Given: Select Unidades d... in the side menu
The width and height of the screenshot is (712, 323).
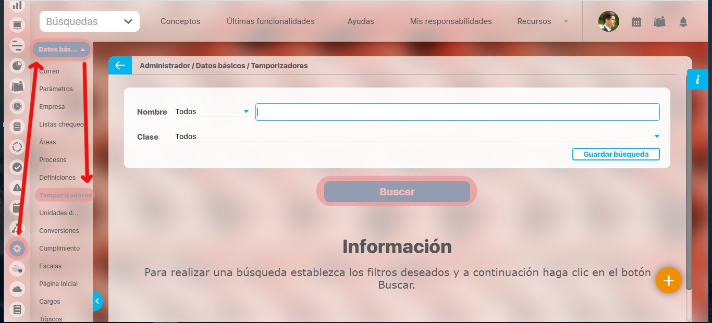Looking at the screenshot, I should tap(59, 213).
